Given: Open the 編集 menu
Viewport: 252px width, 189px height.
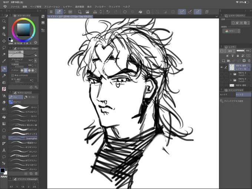Looking at the screenshot, I should 25,7.
